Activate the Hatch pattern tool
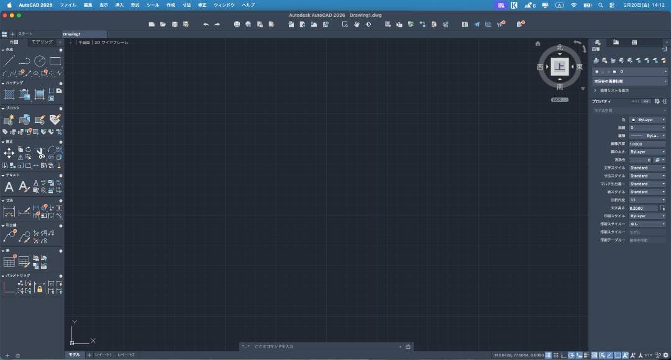This screenshot has width=671, height=360. 9,94
